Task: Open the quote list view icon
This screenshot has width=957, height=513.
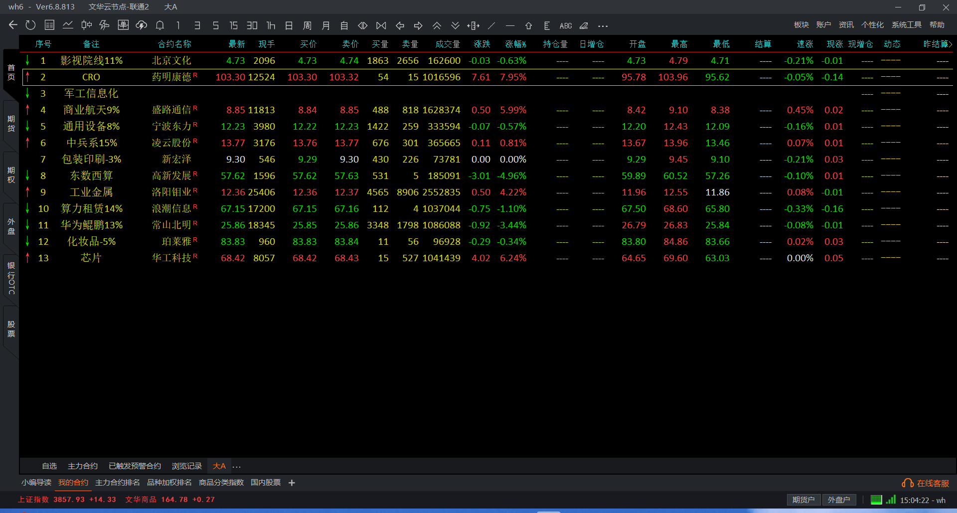Action: pyautogui.click(x=49, y=25)
